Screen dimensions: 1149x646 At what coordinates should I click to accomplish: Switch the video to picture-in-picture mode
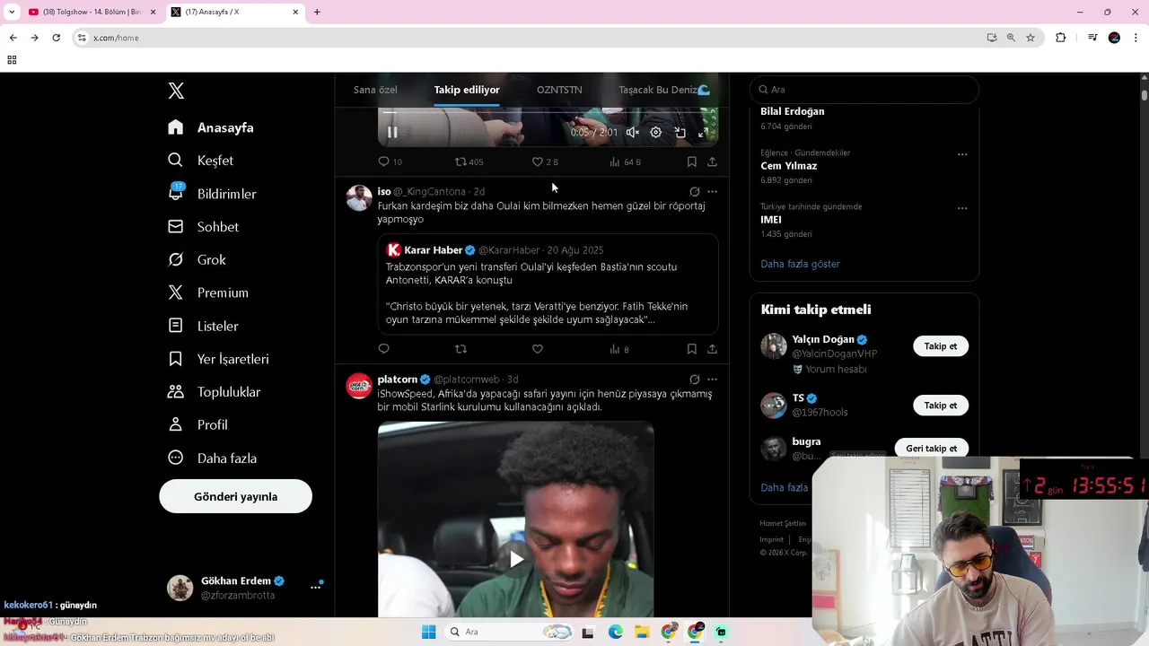pyautogui.click(x=680, y=132)
